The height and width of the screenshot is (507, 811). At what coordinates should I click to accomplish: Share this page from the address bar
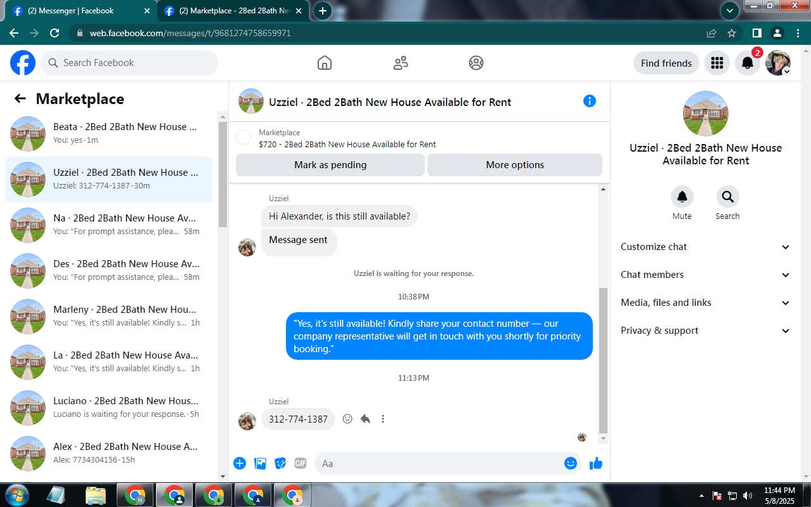pyautogui.click(x=711, y=33)
